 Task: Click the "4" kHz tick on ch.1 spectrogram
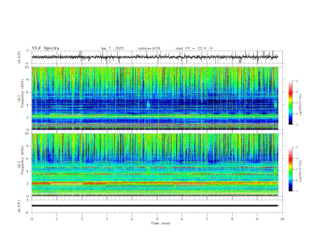[28, 105]
